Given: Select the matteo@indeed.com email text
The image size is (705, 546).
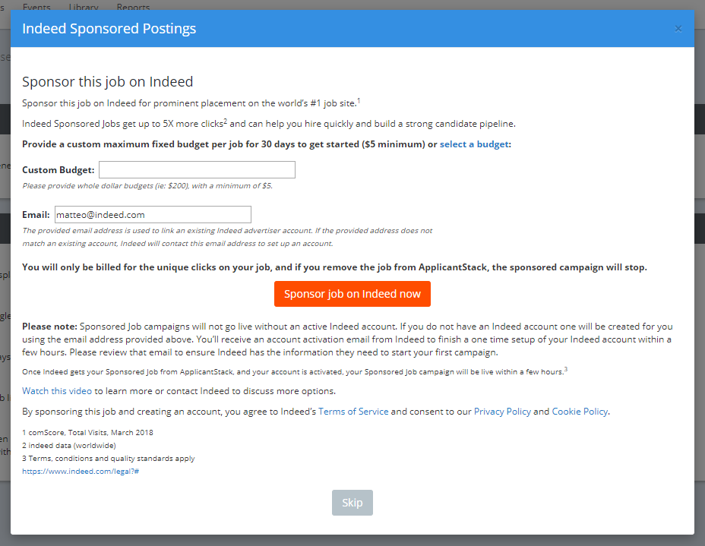Looking at the screenshot, I should pyautogui.click(x=100, y=214).
